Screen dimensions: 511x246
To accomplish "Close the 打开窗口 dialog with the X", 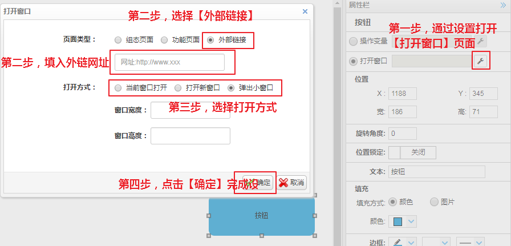I will click(305, 11).
